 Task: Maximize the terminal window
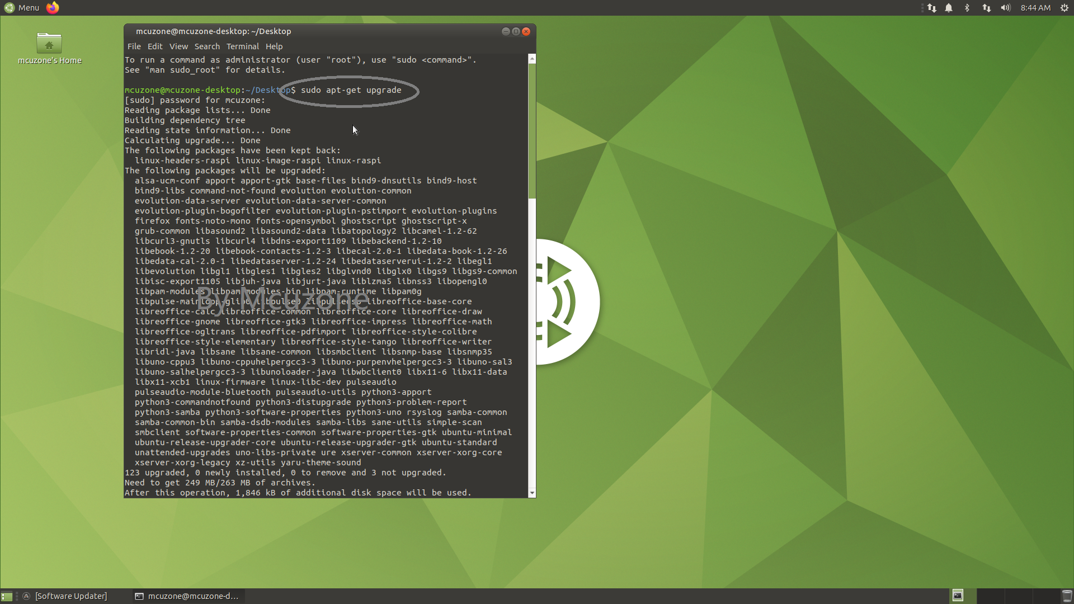(516, 31)
